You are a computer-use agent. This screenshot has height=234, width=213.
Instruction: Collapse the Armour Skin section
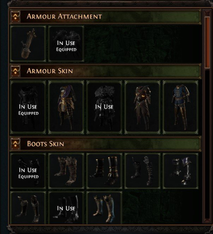click(x=16, y=71)
